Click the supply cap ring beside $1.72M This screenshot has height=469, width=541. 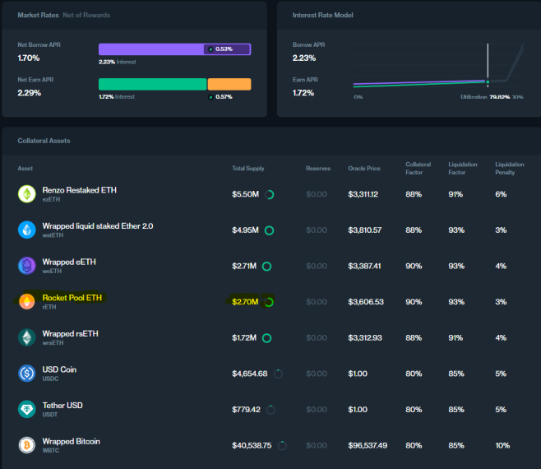266,338
